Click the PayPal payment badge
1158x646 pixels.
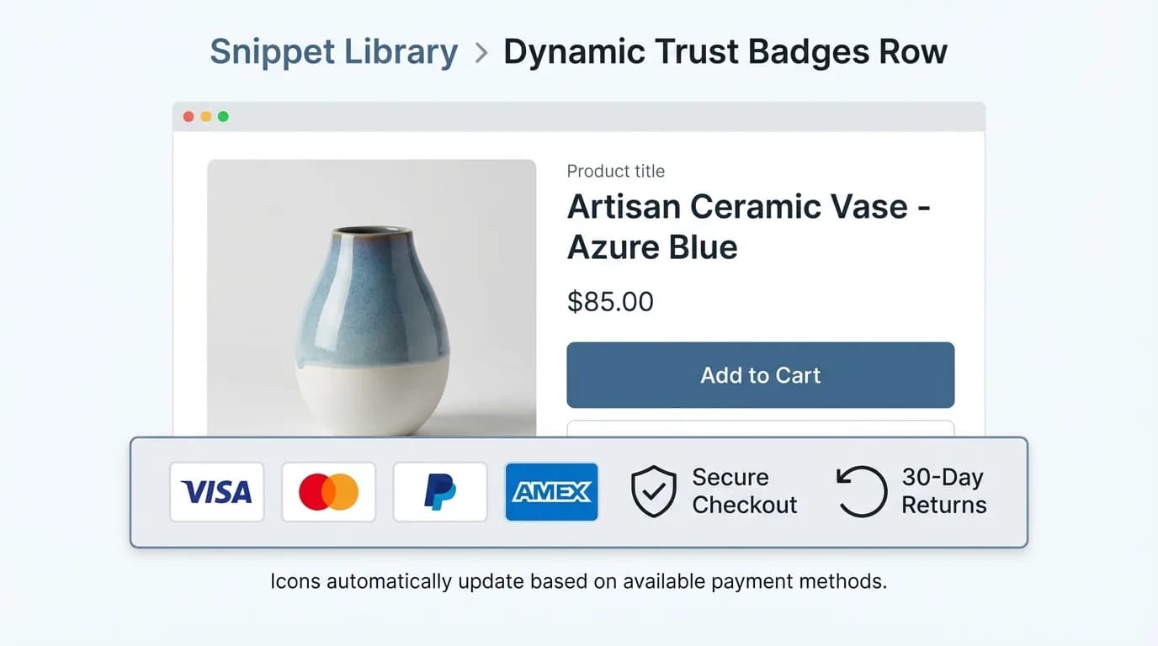pos(440,492)
